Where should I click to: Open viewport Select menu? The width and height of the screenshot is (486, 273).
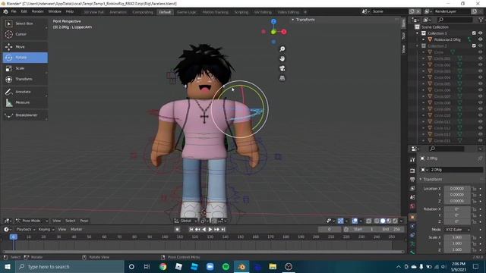[x=71, y=221]
